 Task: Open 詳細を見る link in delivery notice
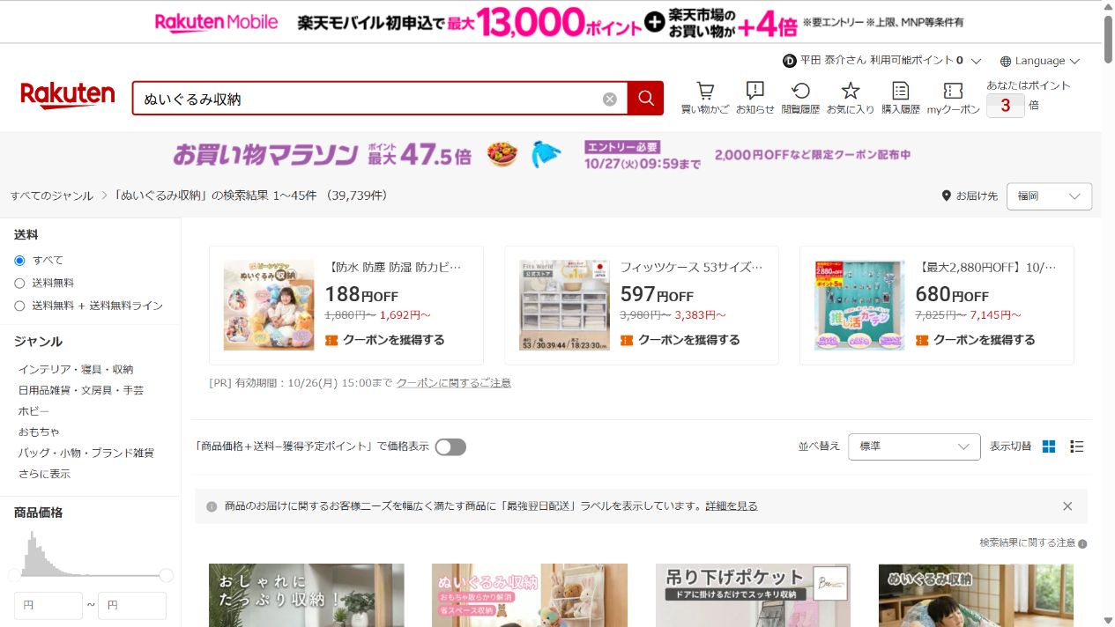[732, 506]
